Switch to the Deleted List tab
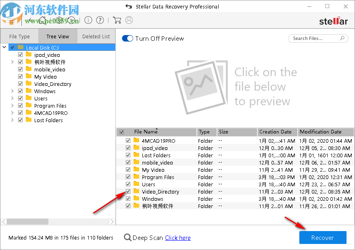355x250 pixels. (x=96, y=36)
